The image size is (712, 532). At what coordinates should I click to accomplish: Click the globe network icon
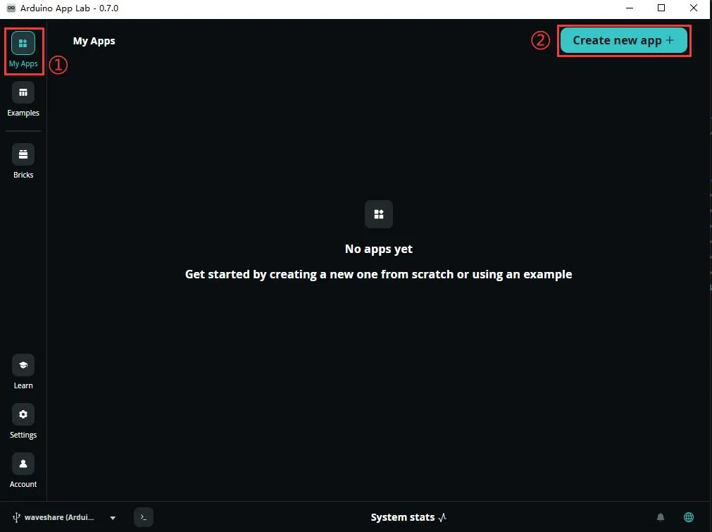tap(689, 517)
